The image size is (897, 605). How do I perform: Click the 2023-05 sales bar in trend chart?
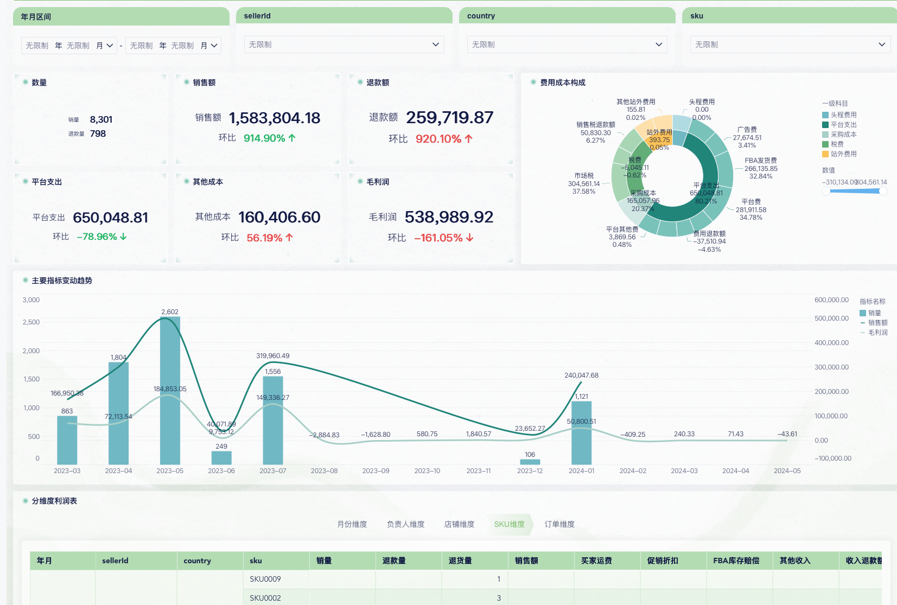click(170, 391)
